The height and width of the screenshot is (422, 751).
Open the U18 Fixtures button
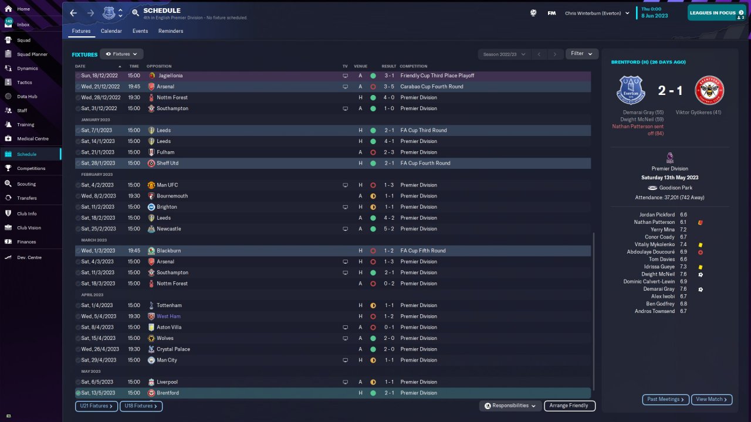coord(141,406)
